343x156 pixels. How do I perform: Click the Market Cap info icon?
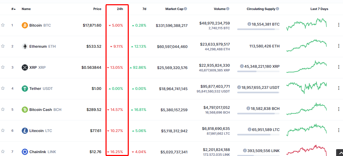coord(185,9)
